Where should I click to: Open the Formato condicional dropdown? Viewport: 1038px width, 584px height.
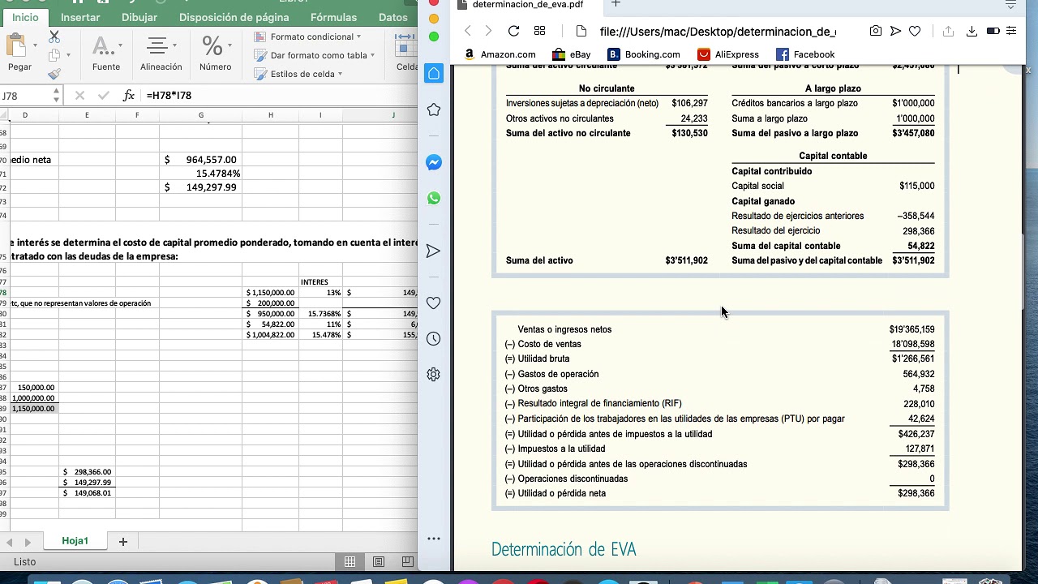(307, 36)
